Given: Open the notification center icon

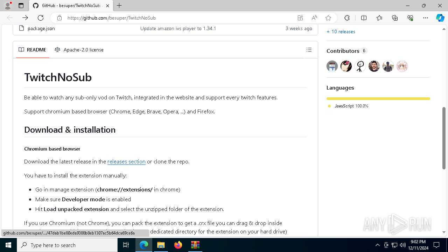Looking at the screenshot, I should click(436, 245).
